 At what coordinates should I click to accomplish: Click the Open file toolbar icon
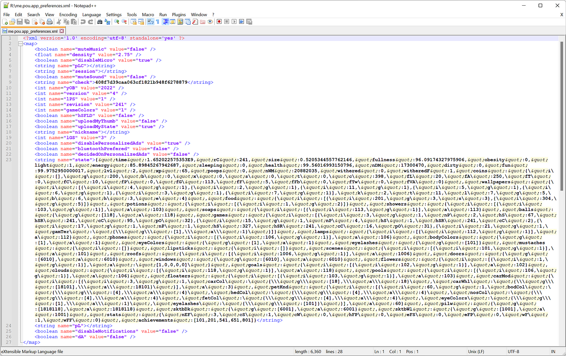coord(12,22)
